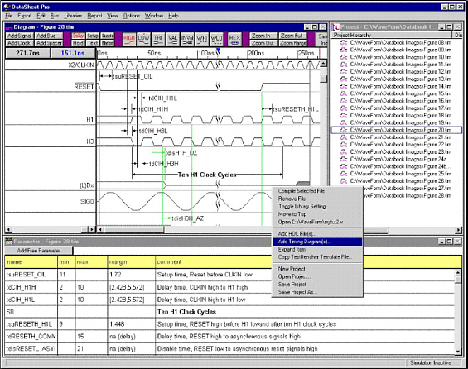Open the Window menu
Screen dimensions: 468x369
coord(154,16)
